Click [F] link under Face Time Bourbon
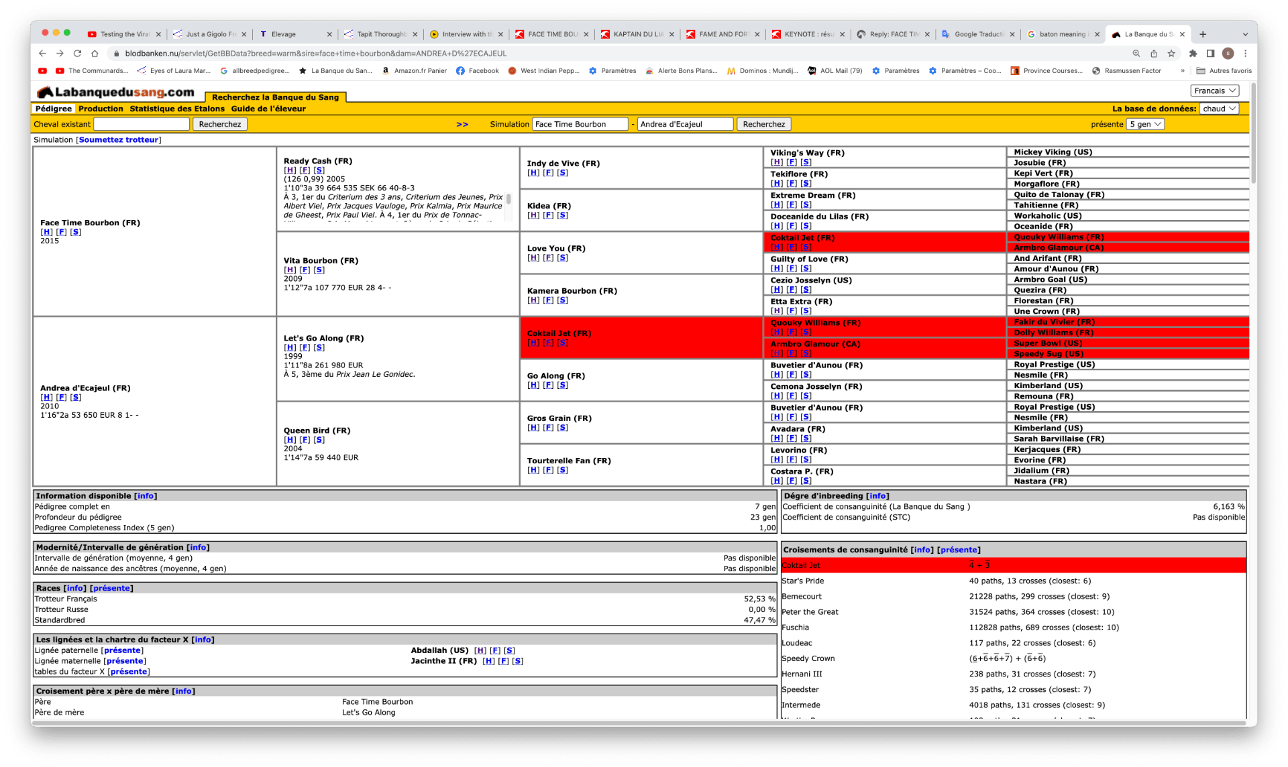The height and width of the screenshot is (767, 1288). 61,232
